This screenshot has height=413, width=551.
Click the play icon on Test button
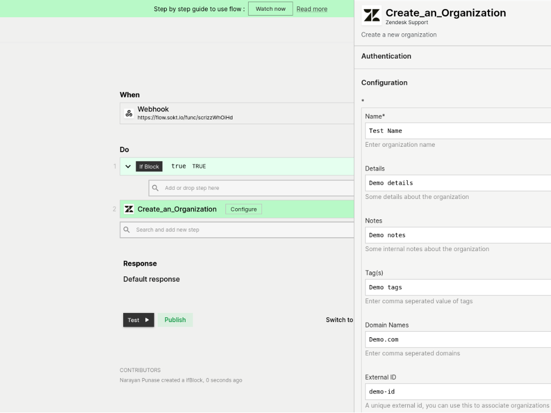pyautogui.click(x=147, y=320)
